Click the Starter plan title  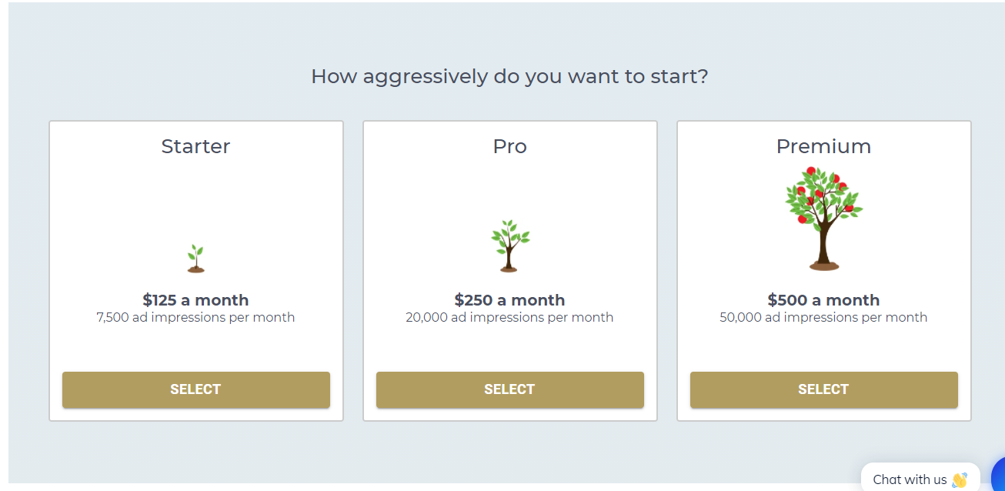point(195,146)
